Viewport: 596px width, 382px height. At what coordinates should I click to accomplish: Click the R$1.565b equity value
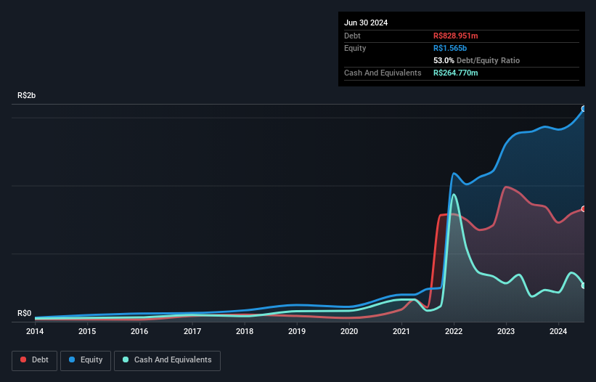tap(450, 48)
